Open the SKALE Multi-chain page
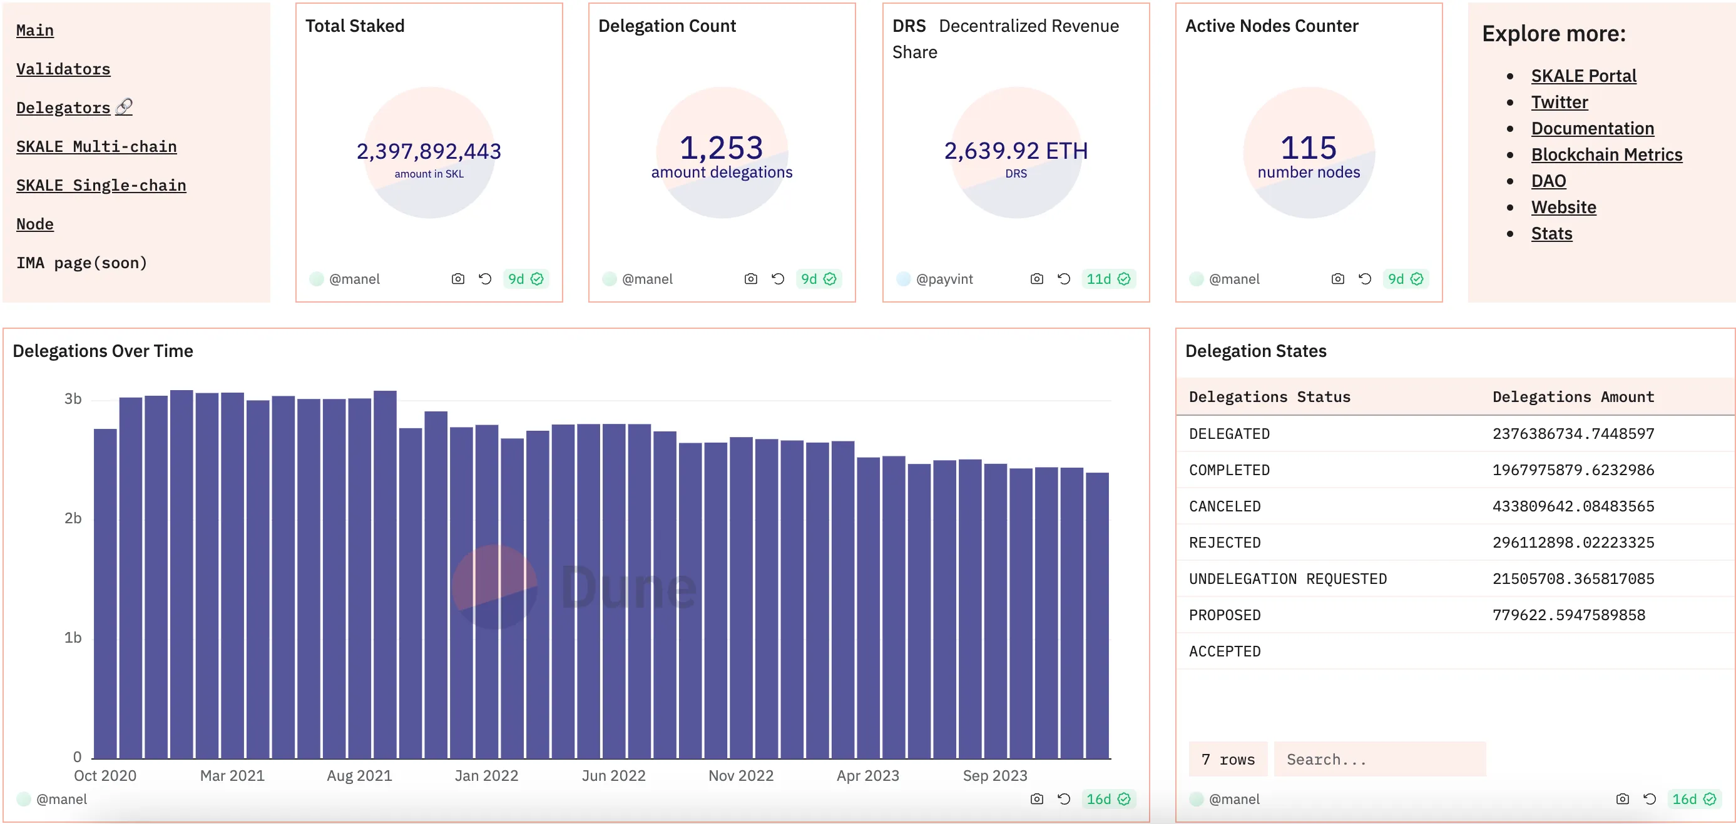 point(98,146)
